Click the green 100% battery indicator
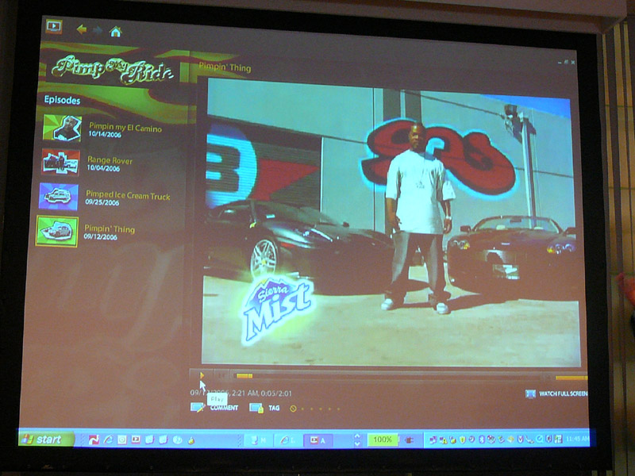This screenshot has height=476, width=635. (x=383, y=440)
